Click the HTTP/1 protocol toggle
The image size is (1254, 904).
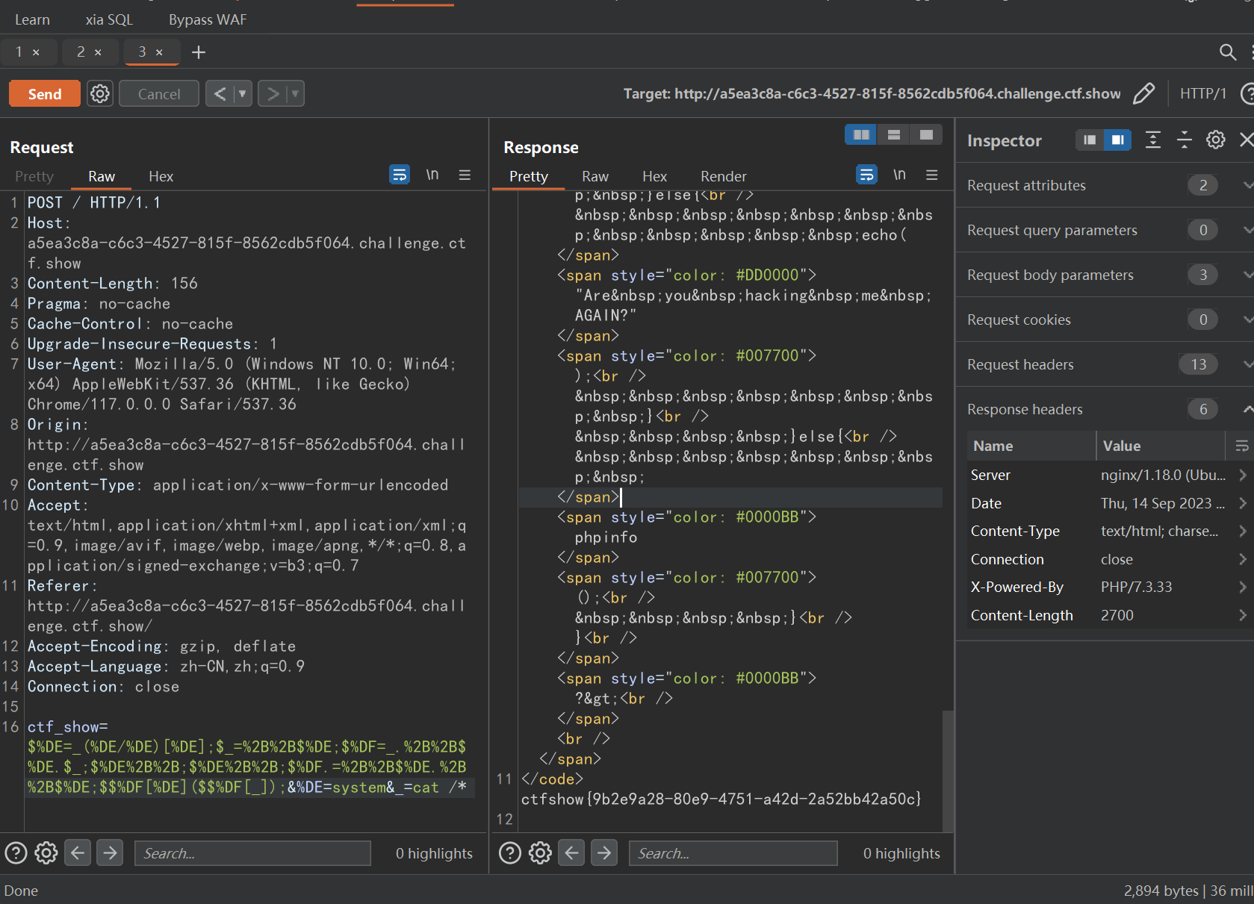point(1202,93)
